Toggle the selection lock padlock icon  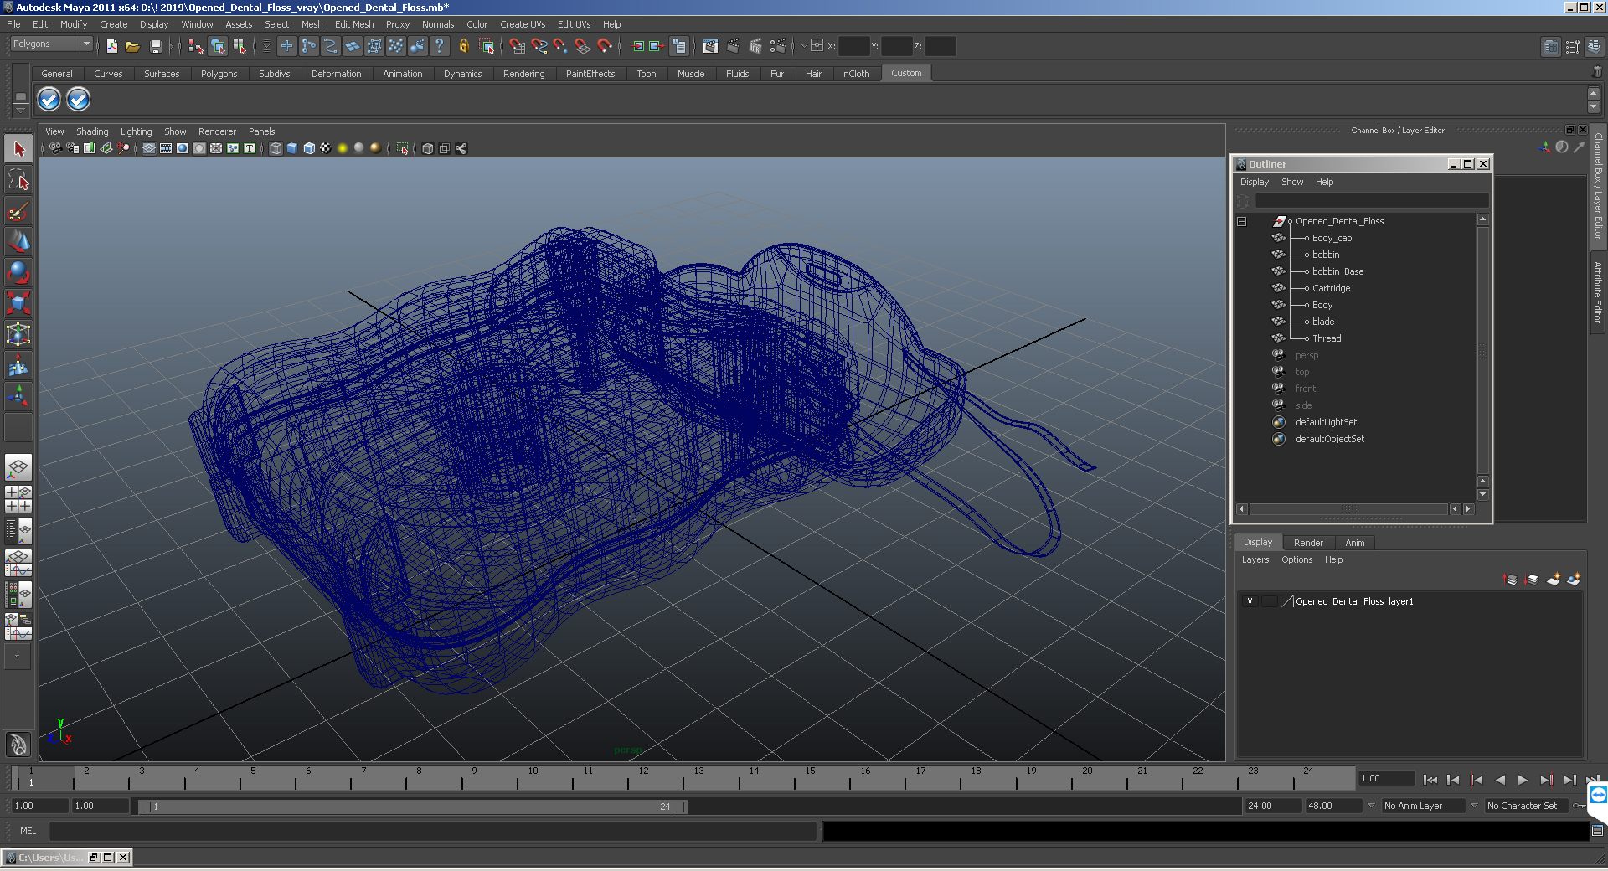tap(463, 46)
